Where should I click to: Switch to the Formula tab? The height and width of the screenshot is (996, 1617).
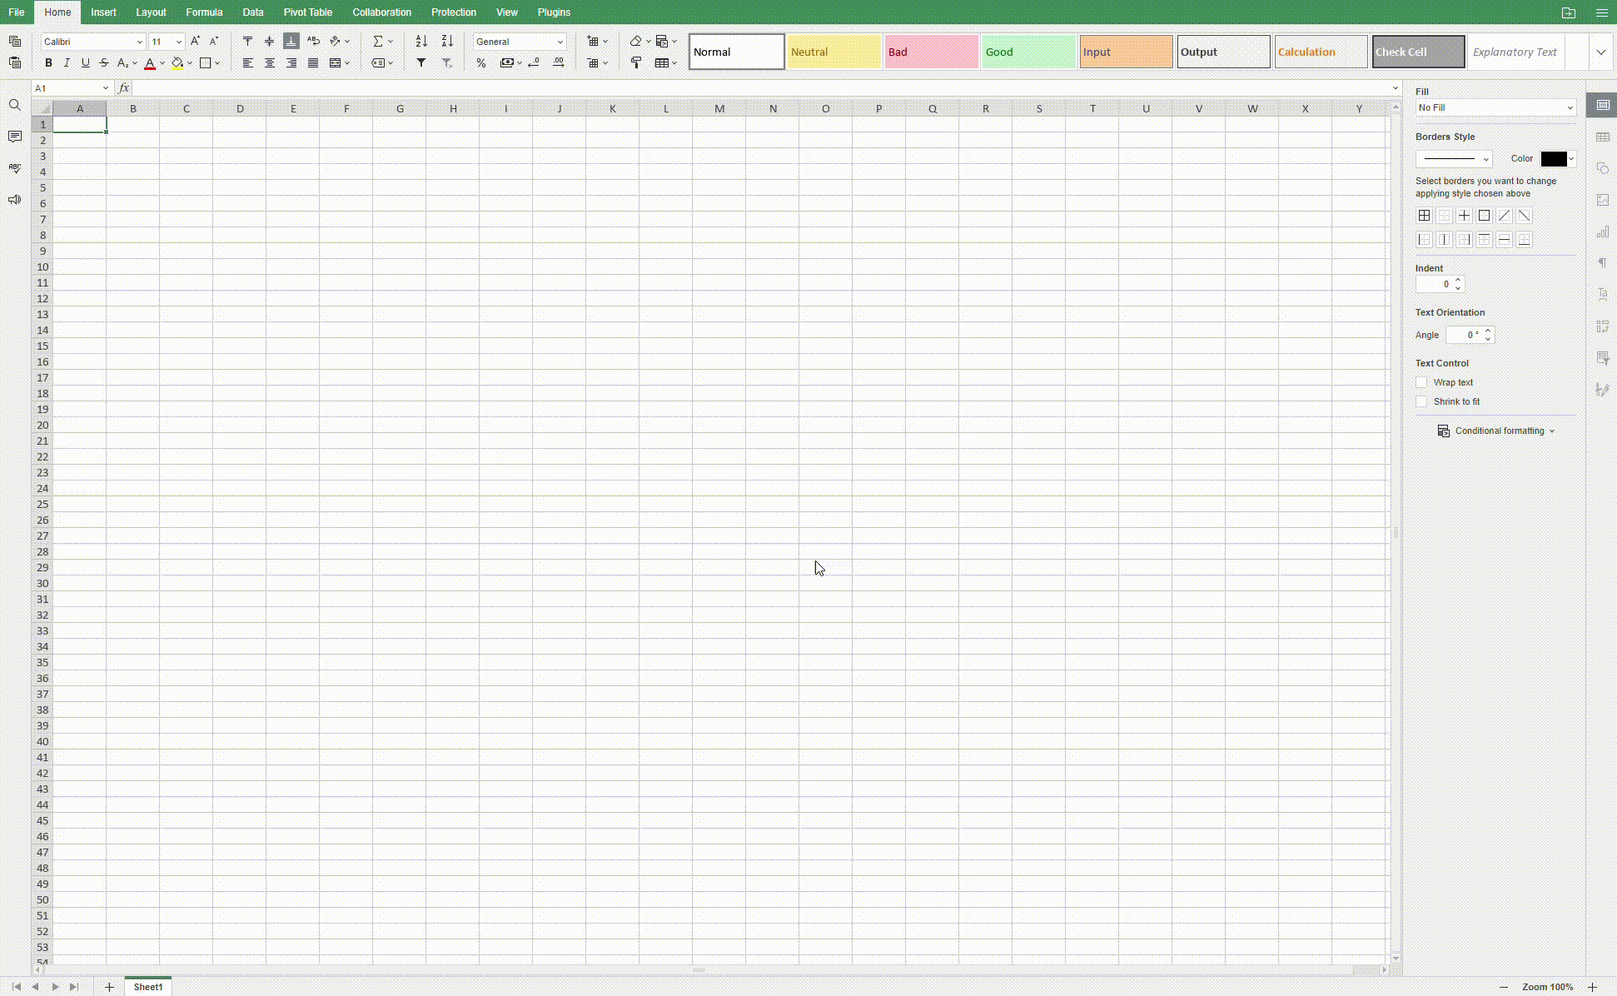[x=204, y=12]
